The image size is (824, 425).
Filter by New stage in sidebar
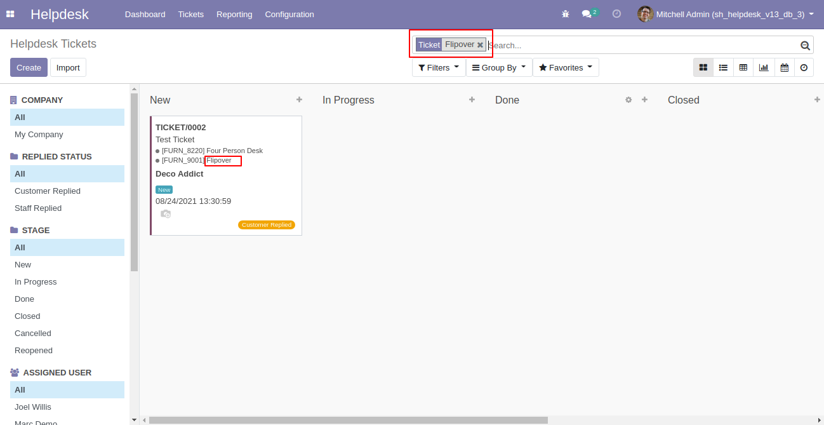point(67,264)
